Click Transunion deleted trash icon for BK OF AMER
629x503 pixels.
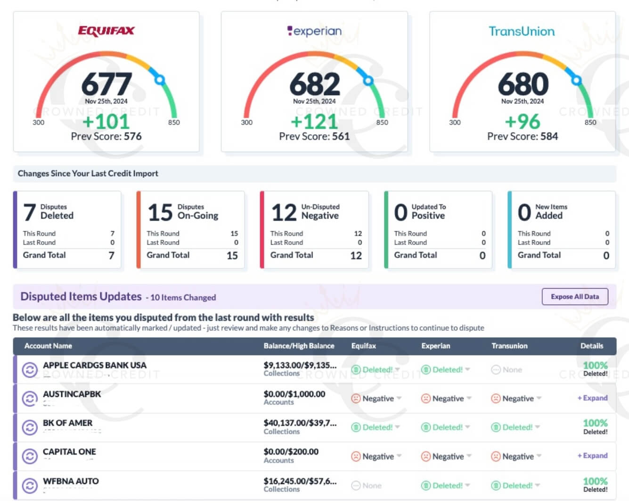(496, 427)
